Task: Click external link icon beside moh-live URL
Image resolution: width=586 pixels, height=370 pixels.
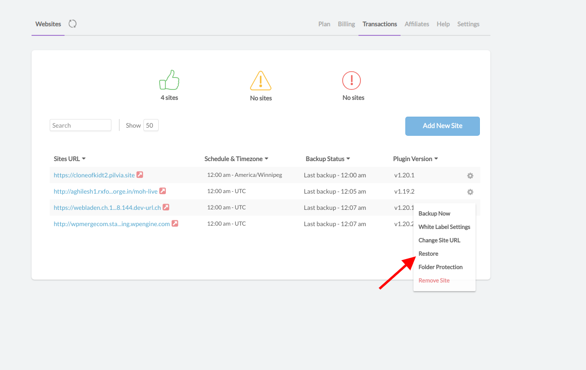Action: 162,191
